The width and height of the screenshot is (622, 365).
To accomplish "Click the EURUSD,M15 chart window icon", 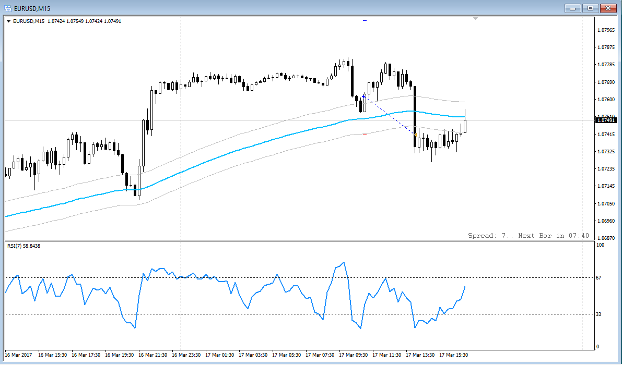I will pyautogui.click(x=7, y=8).
